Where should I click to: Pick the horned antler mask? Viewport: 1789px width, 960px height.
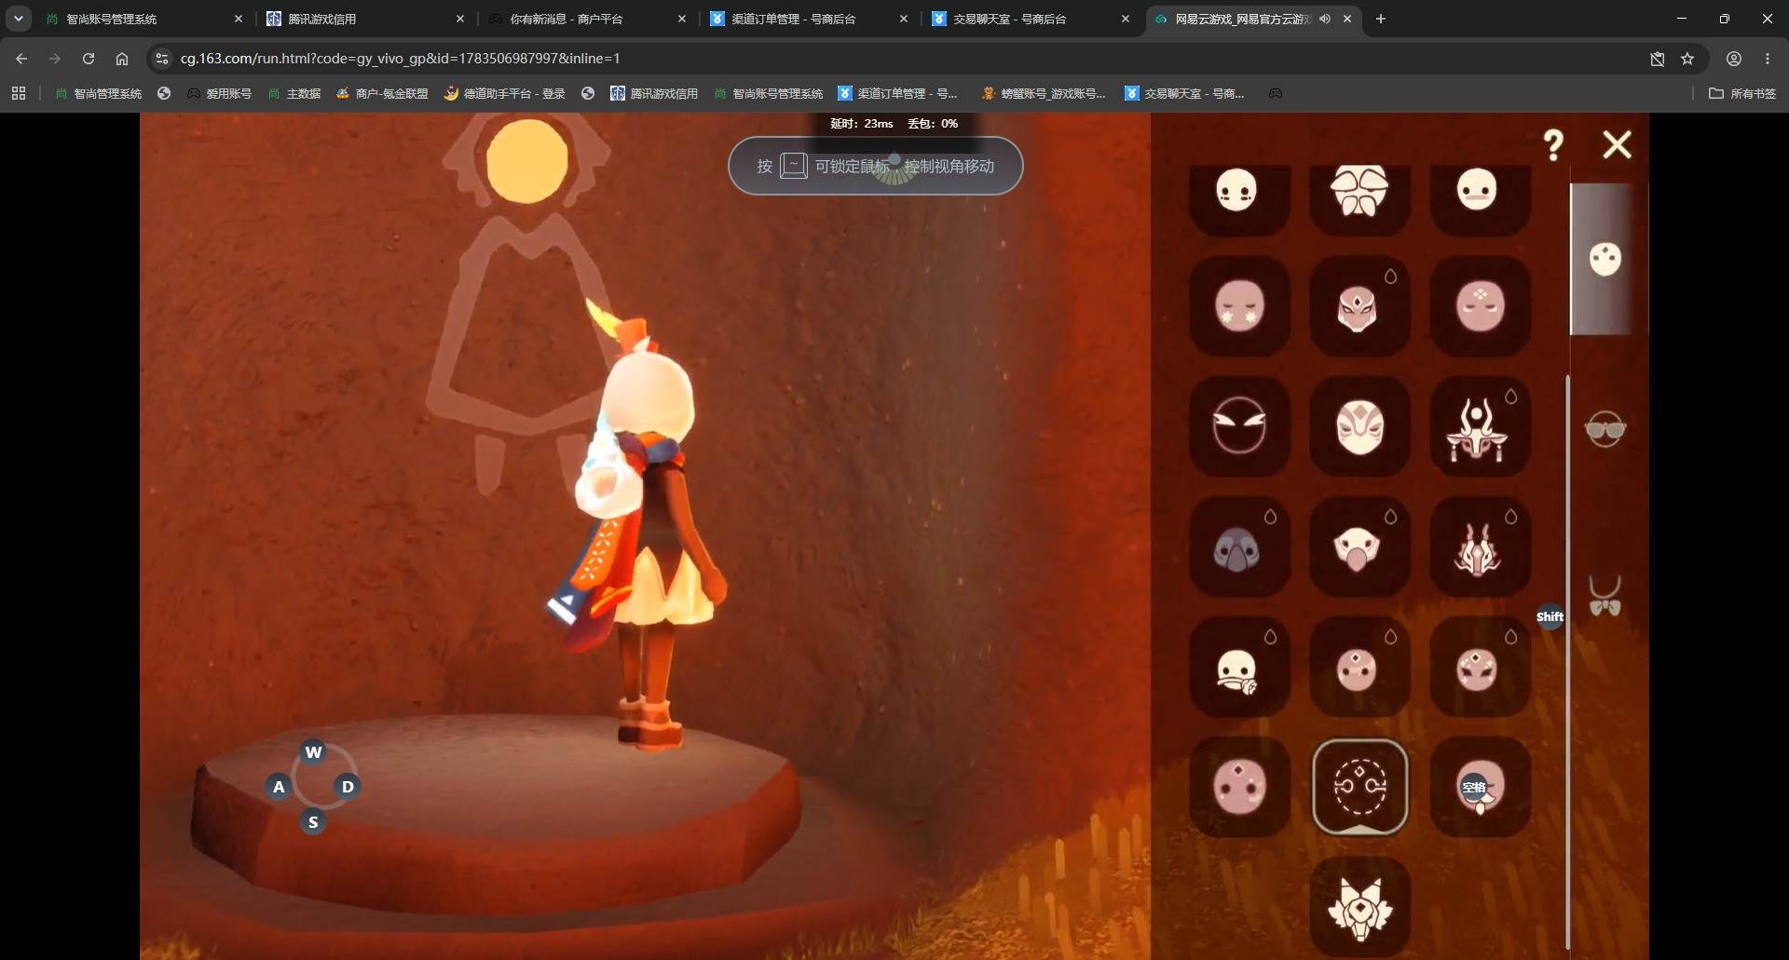pyautogui.click(x=1480, y=426)
